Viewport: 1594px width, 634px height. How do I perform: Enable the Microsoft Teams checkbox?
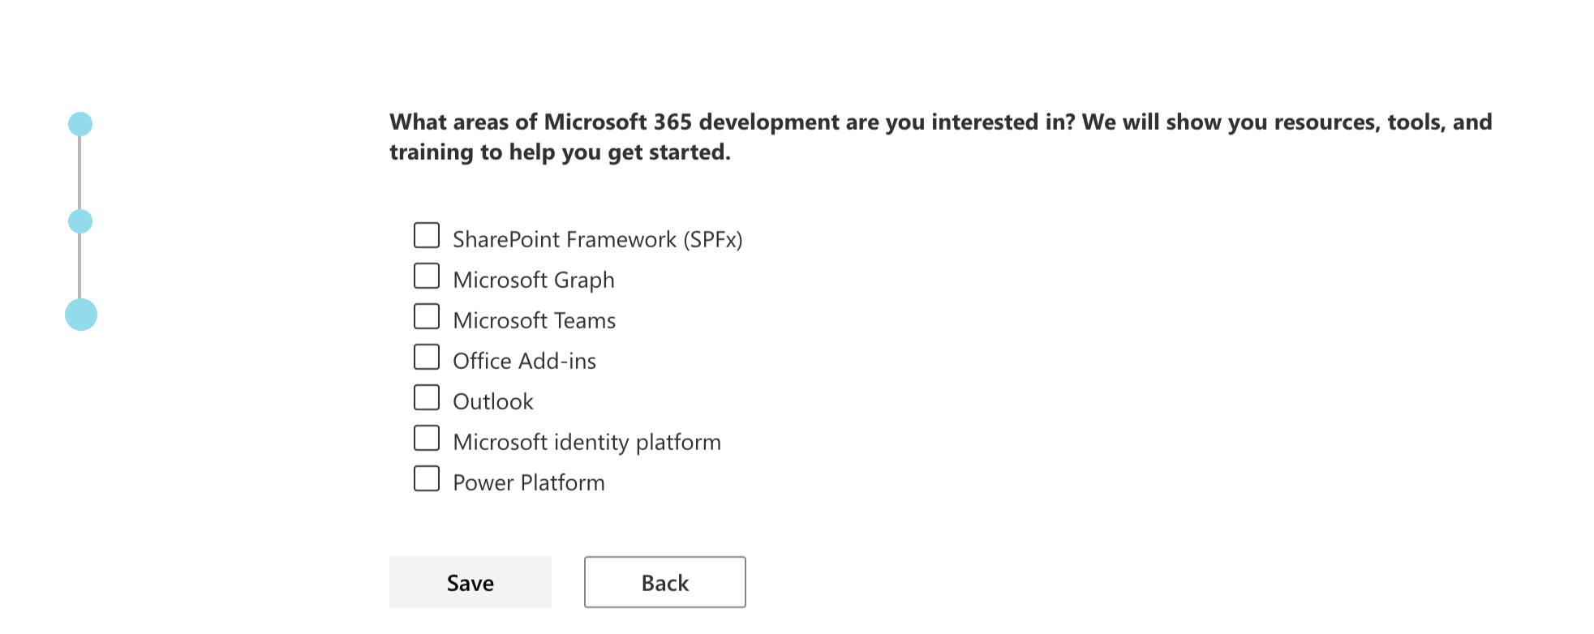pyautogui.click(x=427, y=317)
